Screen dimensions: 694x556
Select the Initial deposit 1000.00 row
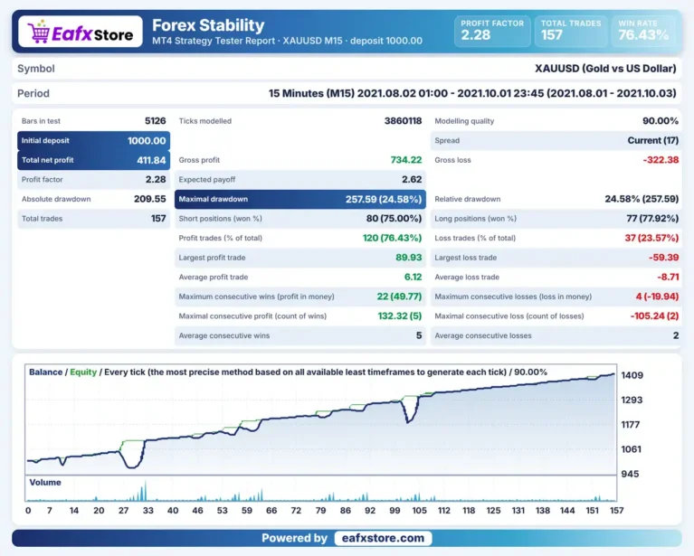93,141
